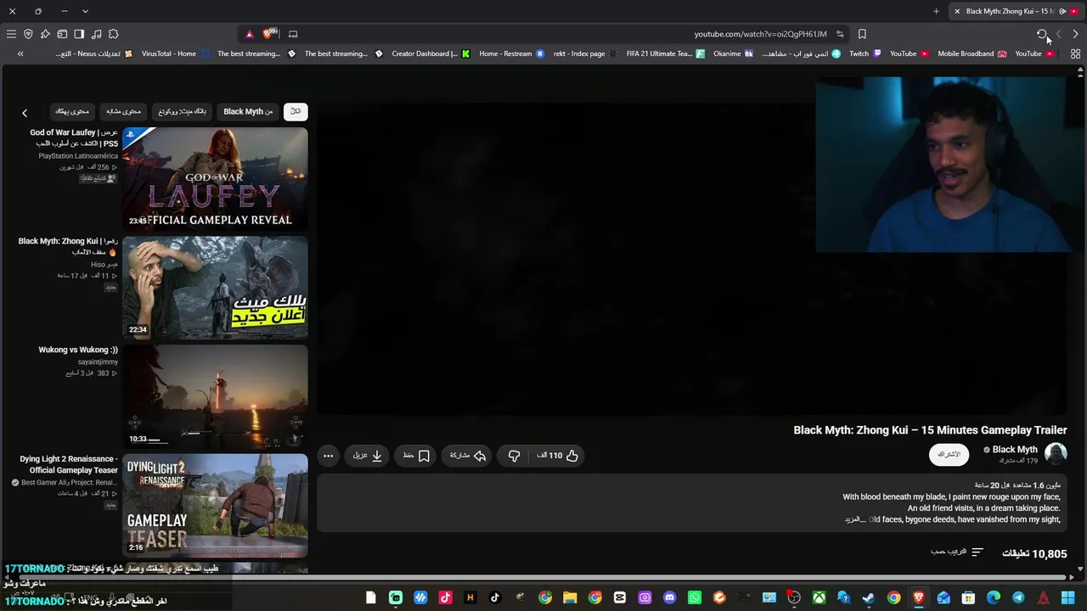Open the Nexus mods bookmark
This screenshot has width=1087, height=611.
93,53
